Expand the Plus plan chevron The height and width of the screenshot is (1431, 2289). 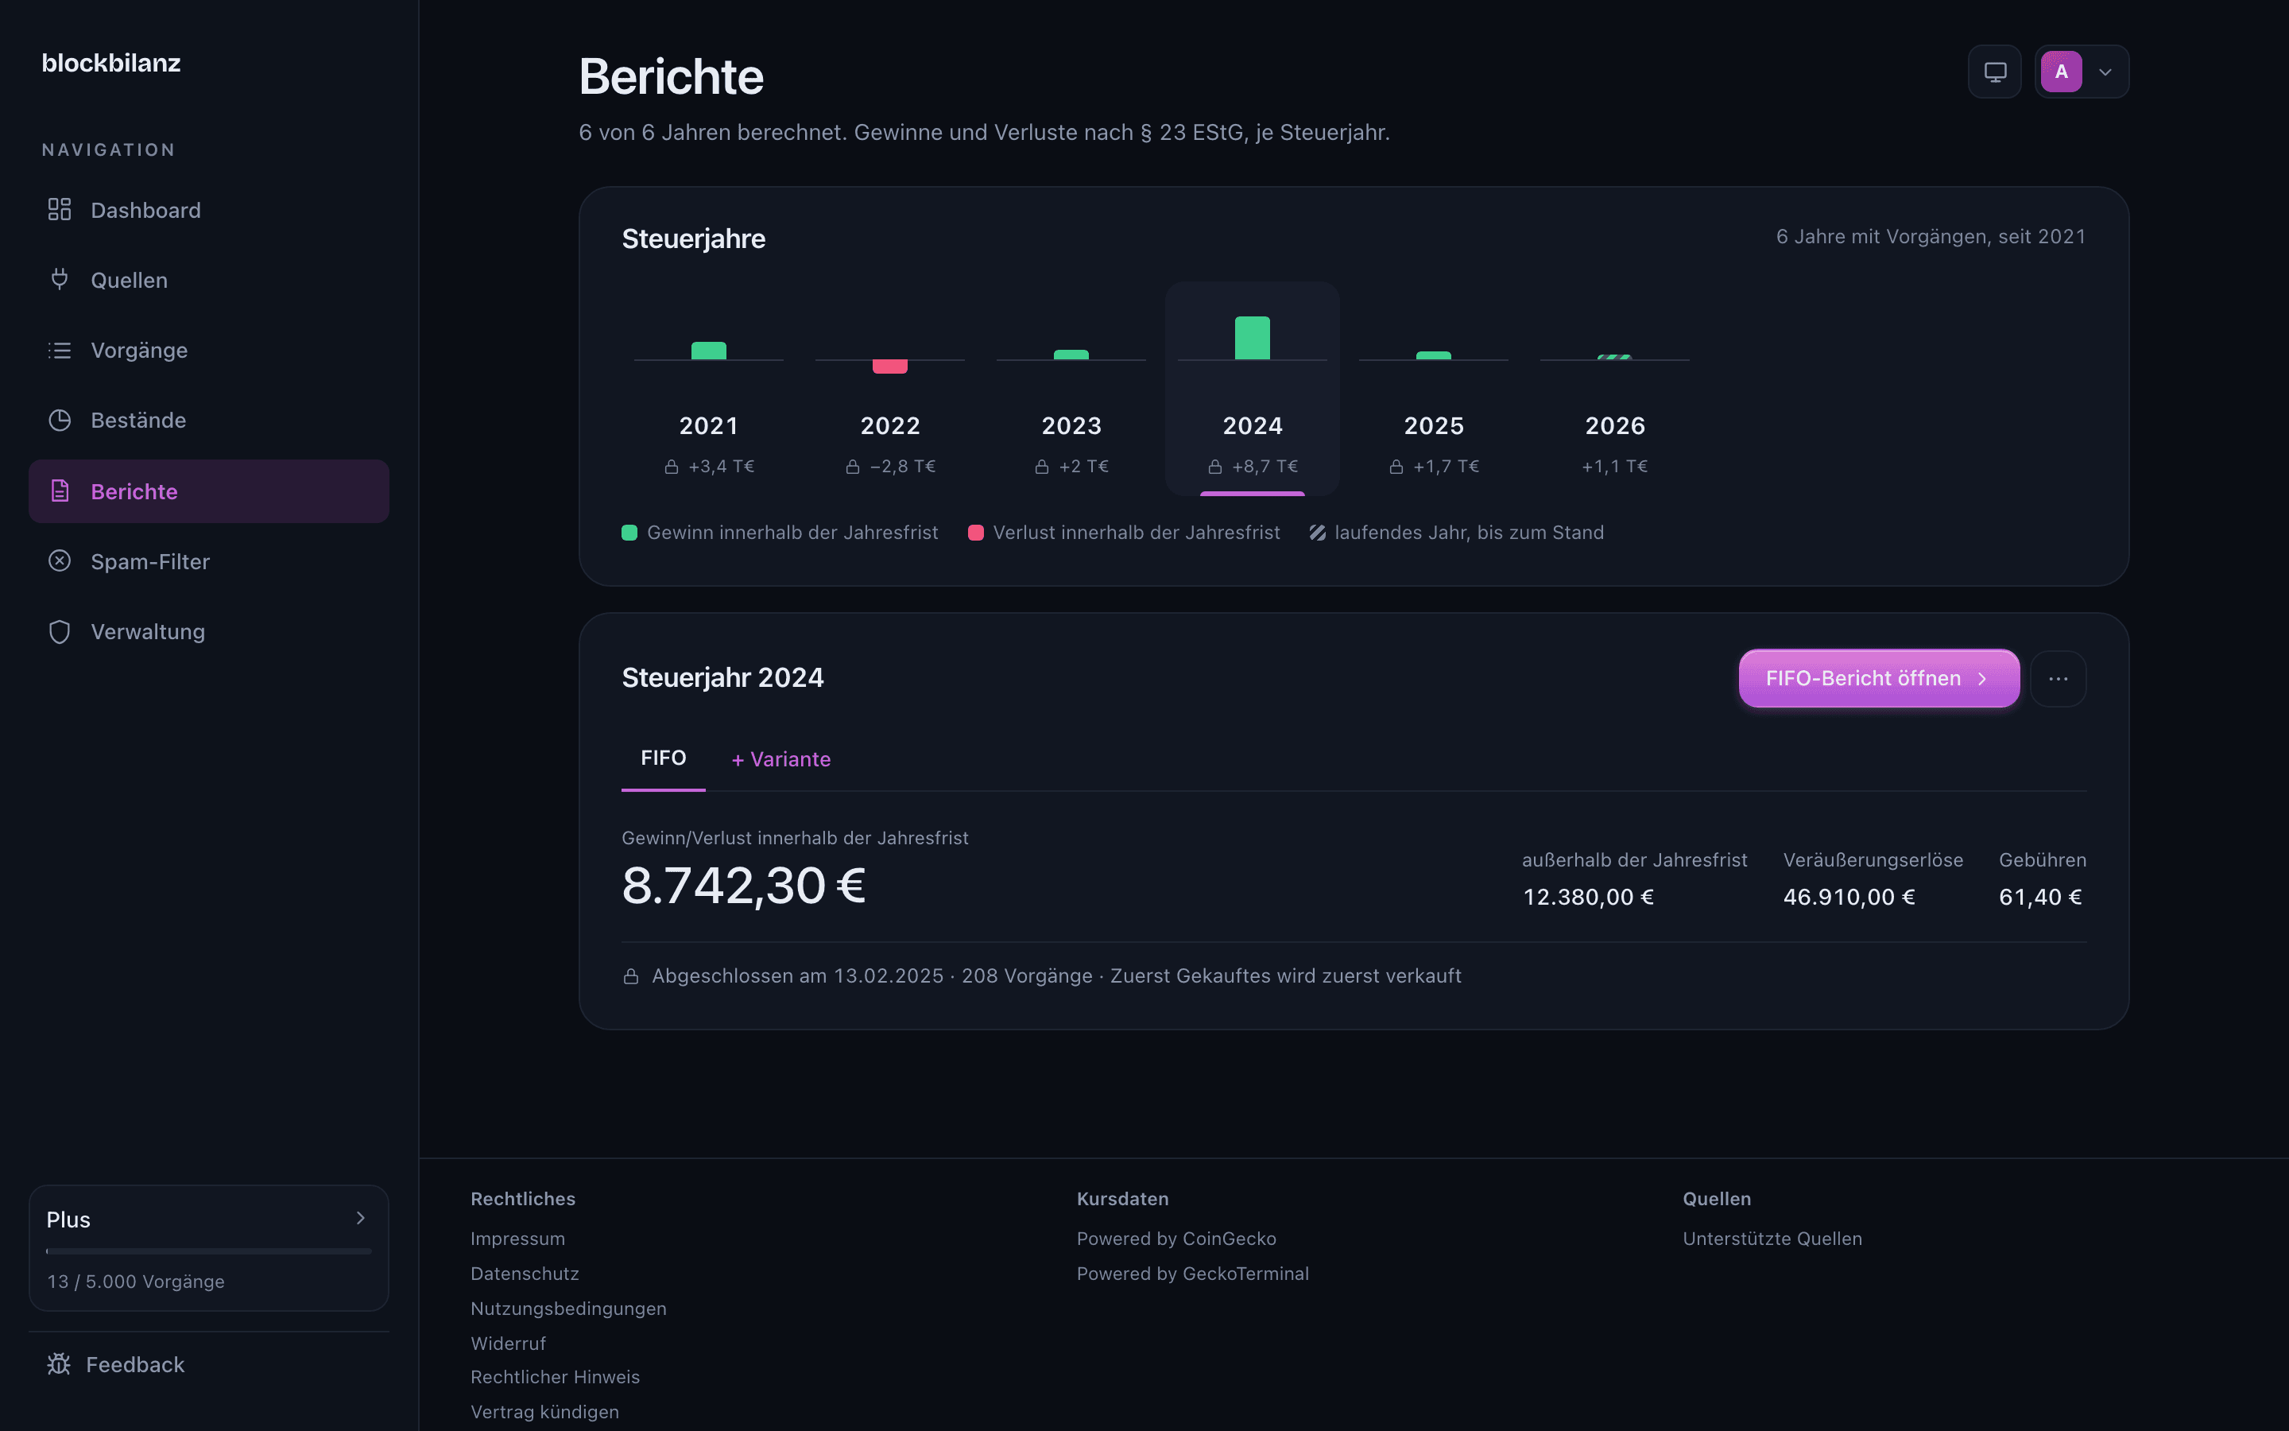(x=360, y=1218)
